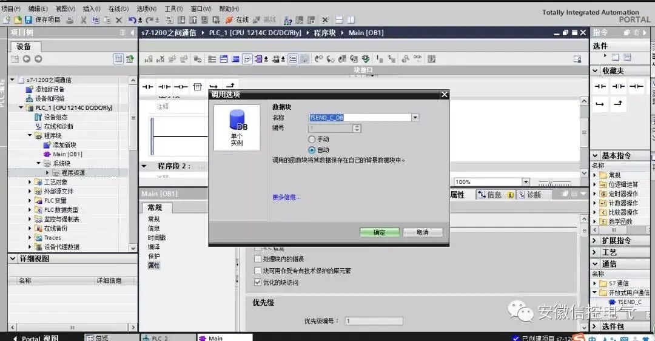Click the 保存项目 label in the toolbar

point(48,19)
